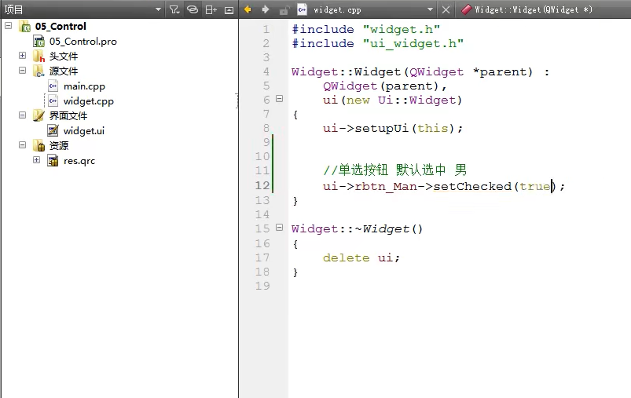Click setChecked in line 12
The image size is (631, 398).
click(x=472, y=186)
